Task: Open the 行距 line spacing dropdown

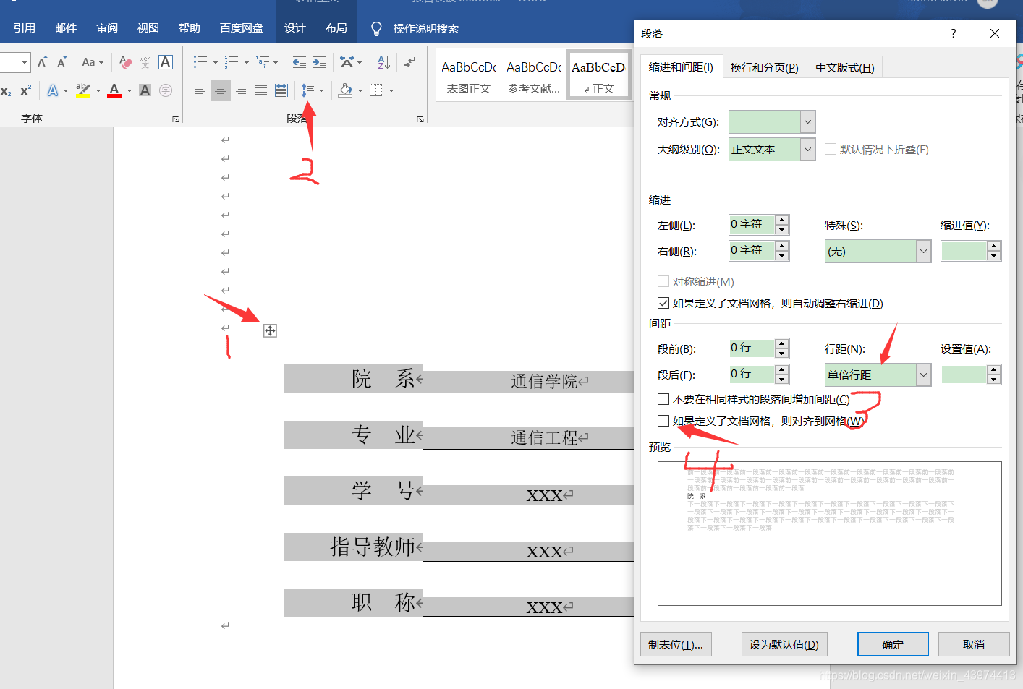Action: 923,375
